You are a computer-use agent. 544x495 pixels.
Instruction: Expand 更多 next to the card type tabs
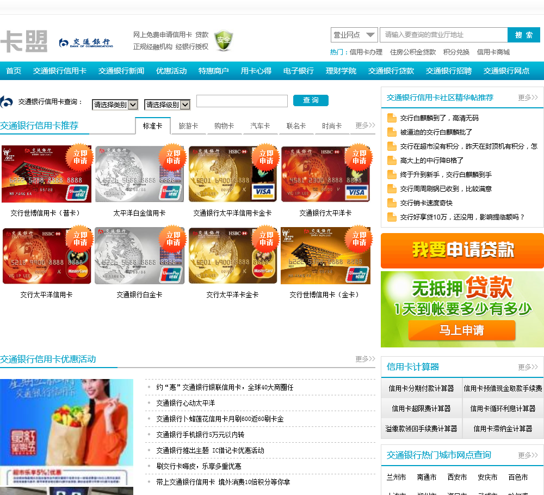click(365, 125)
